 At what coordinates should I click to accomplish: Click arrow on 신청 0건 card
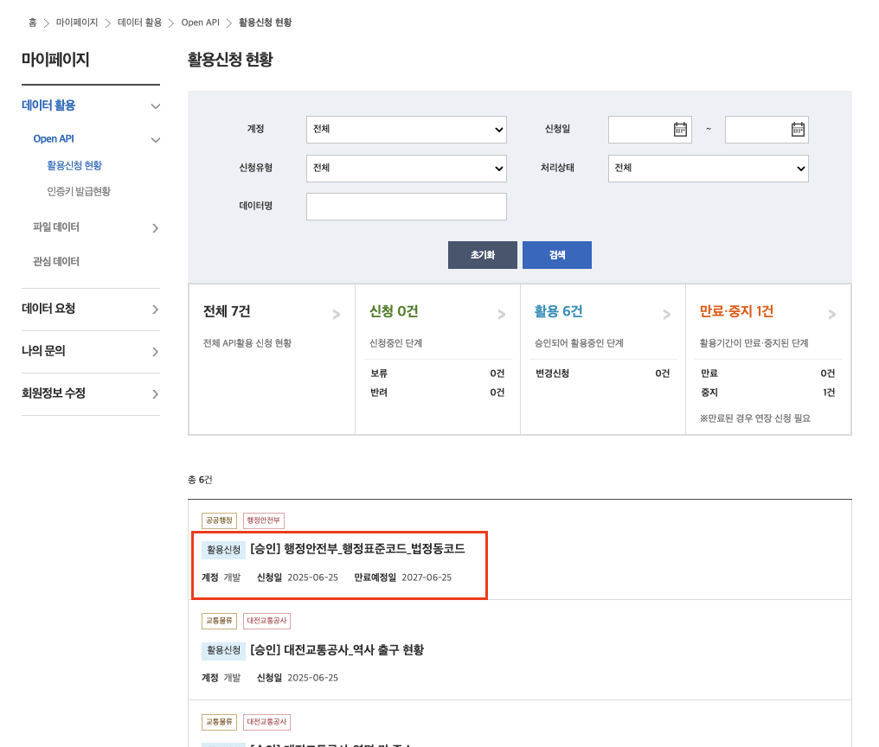pos(502,315)
